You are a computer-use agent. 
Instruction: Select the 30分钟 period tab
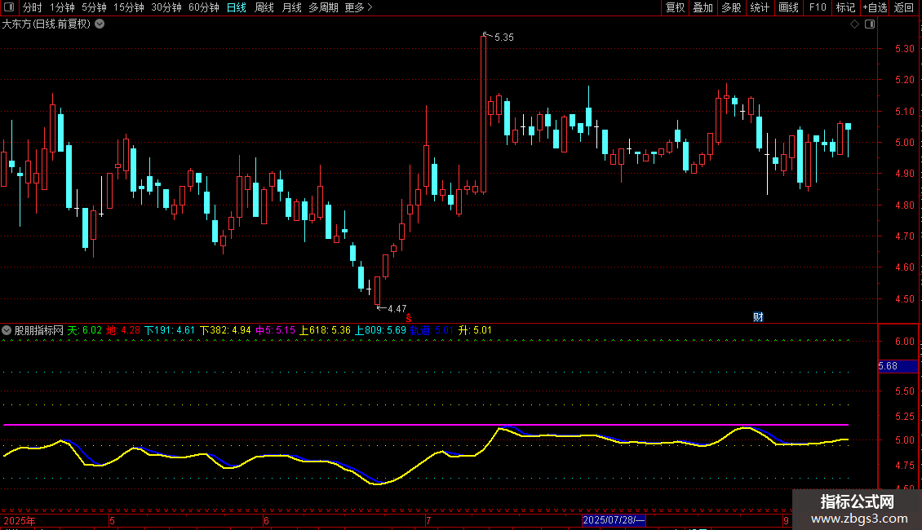pyautogui.click(x=166, y=7)
